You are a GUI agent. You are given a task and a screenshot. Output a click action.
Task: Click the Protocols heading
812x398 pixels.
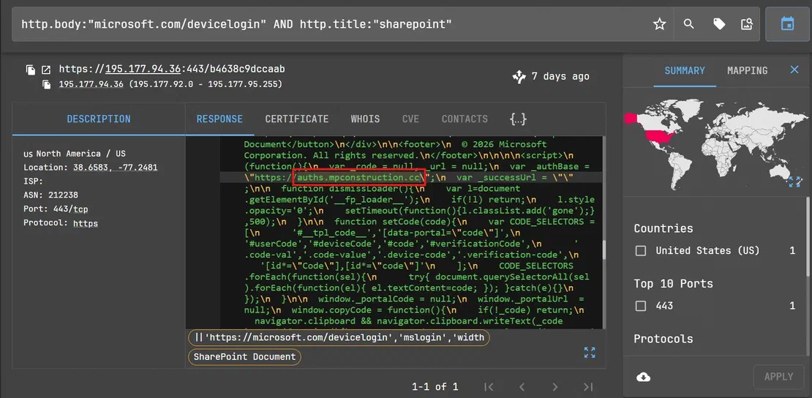(x=663, y=339)
